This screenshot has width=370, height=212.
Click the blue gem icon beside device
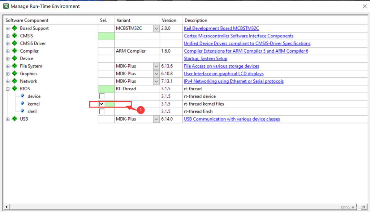[x=22, y=96]
